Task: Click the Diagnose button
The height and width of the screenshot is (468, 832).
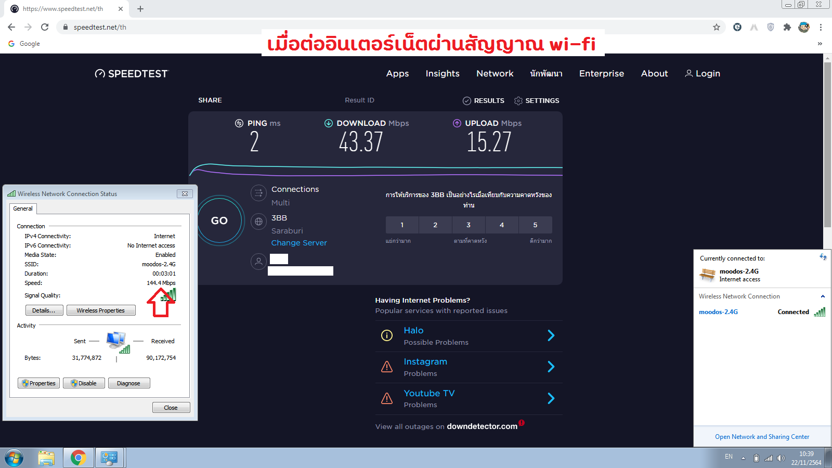Action: pos(129,383)
